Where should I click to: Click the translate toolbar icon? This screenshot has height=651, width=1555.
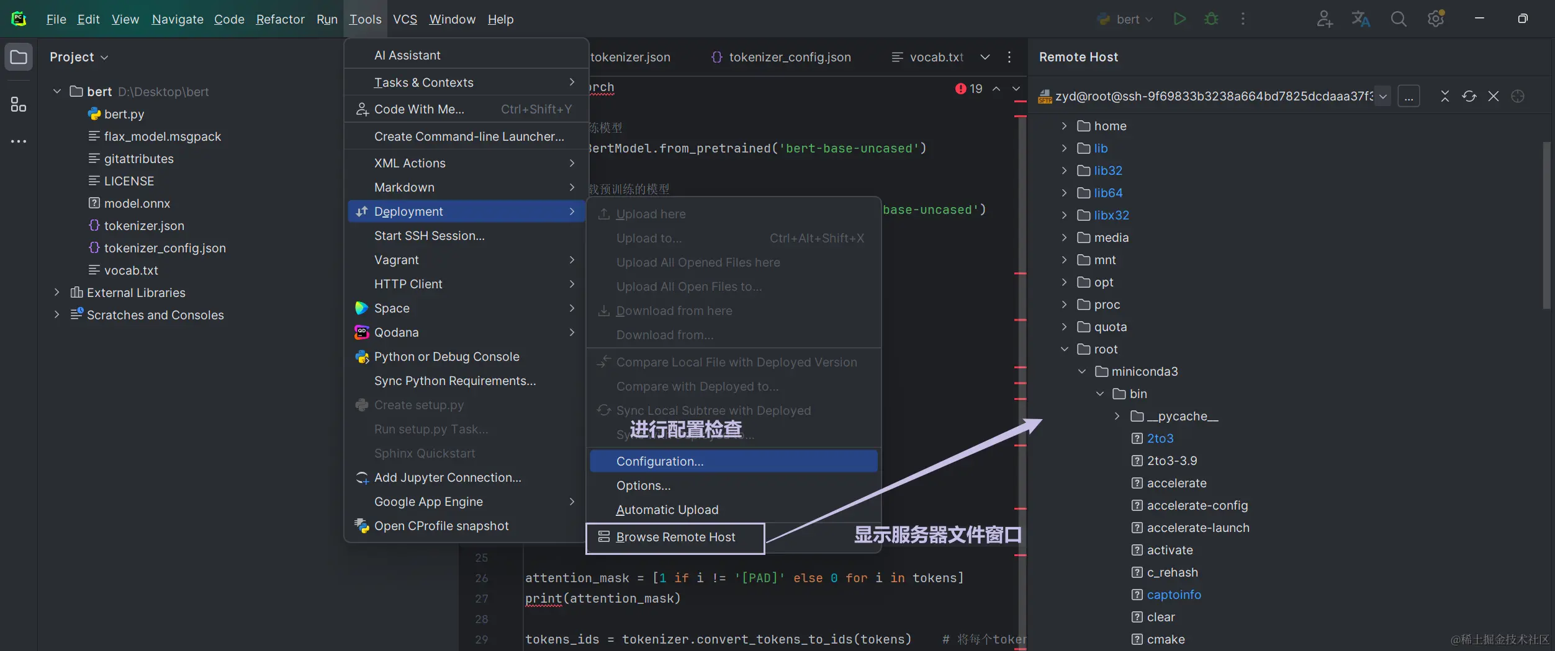tap(1361, 19)
